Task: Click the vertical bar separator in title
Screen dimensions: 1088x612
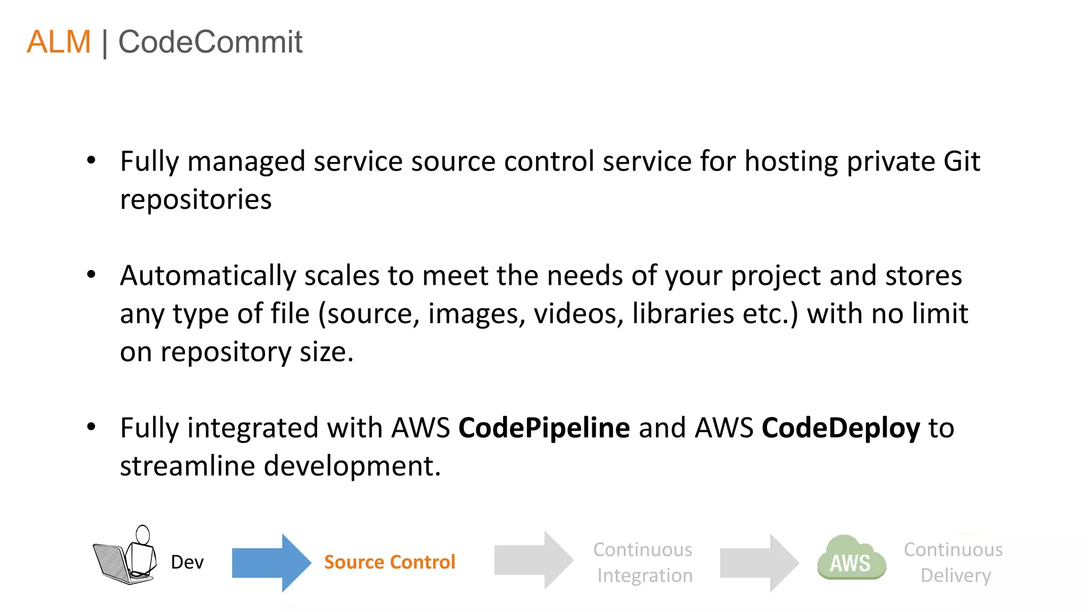Action: click(105, 43)
